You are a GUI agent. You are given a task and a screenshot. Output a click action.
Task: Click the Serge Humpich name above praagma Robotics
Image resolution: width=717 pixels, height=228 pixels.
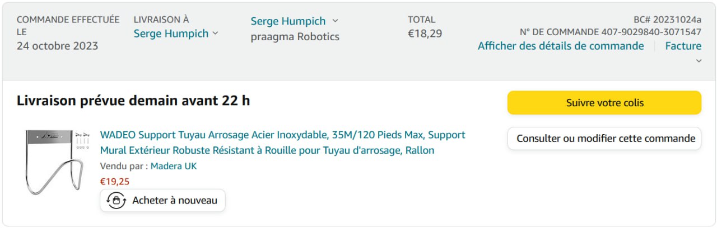[288, 21]
